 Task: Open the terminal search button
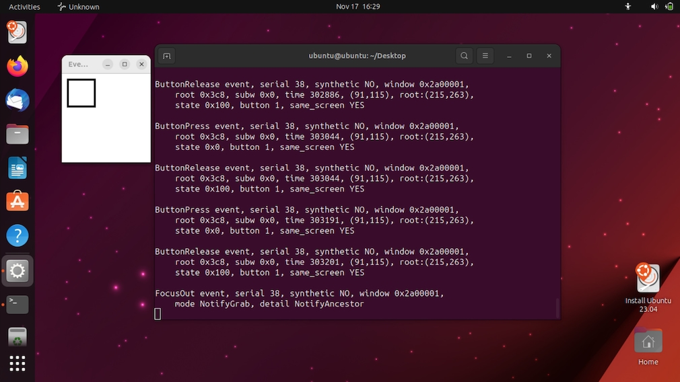click(464, 56)
